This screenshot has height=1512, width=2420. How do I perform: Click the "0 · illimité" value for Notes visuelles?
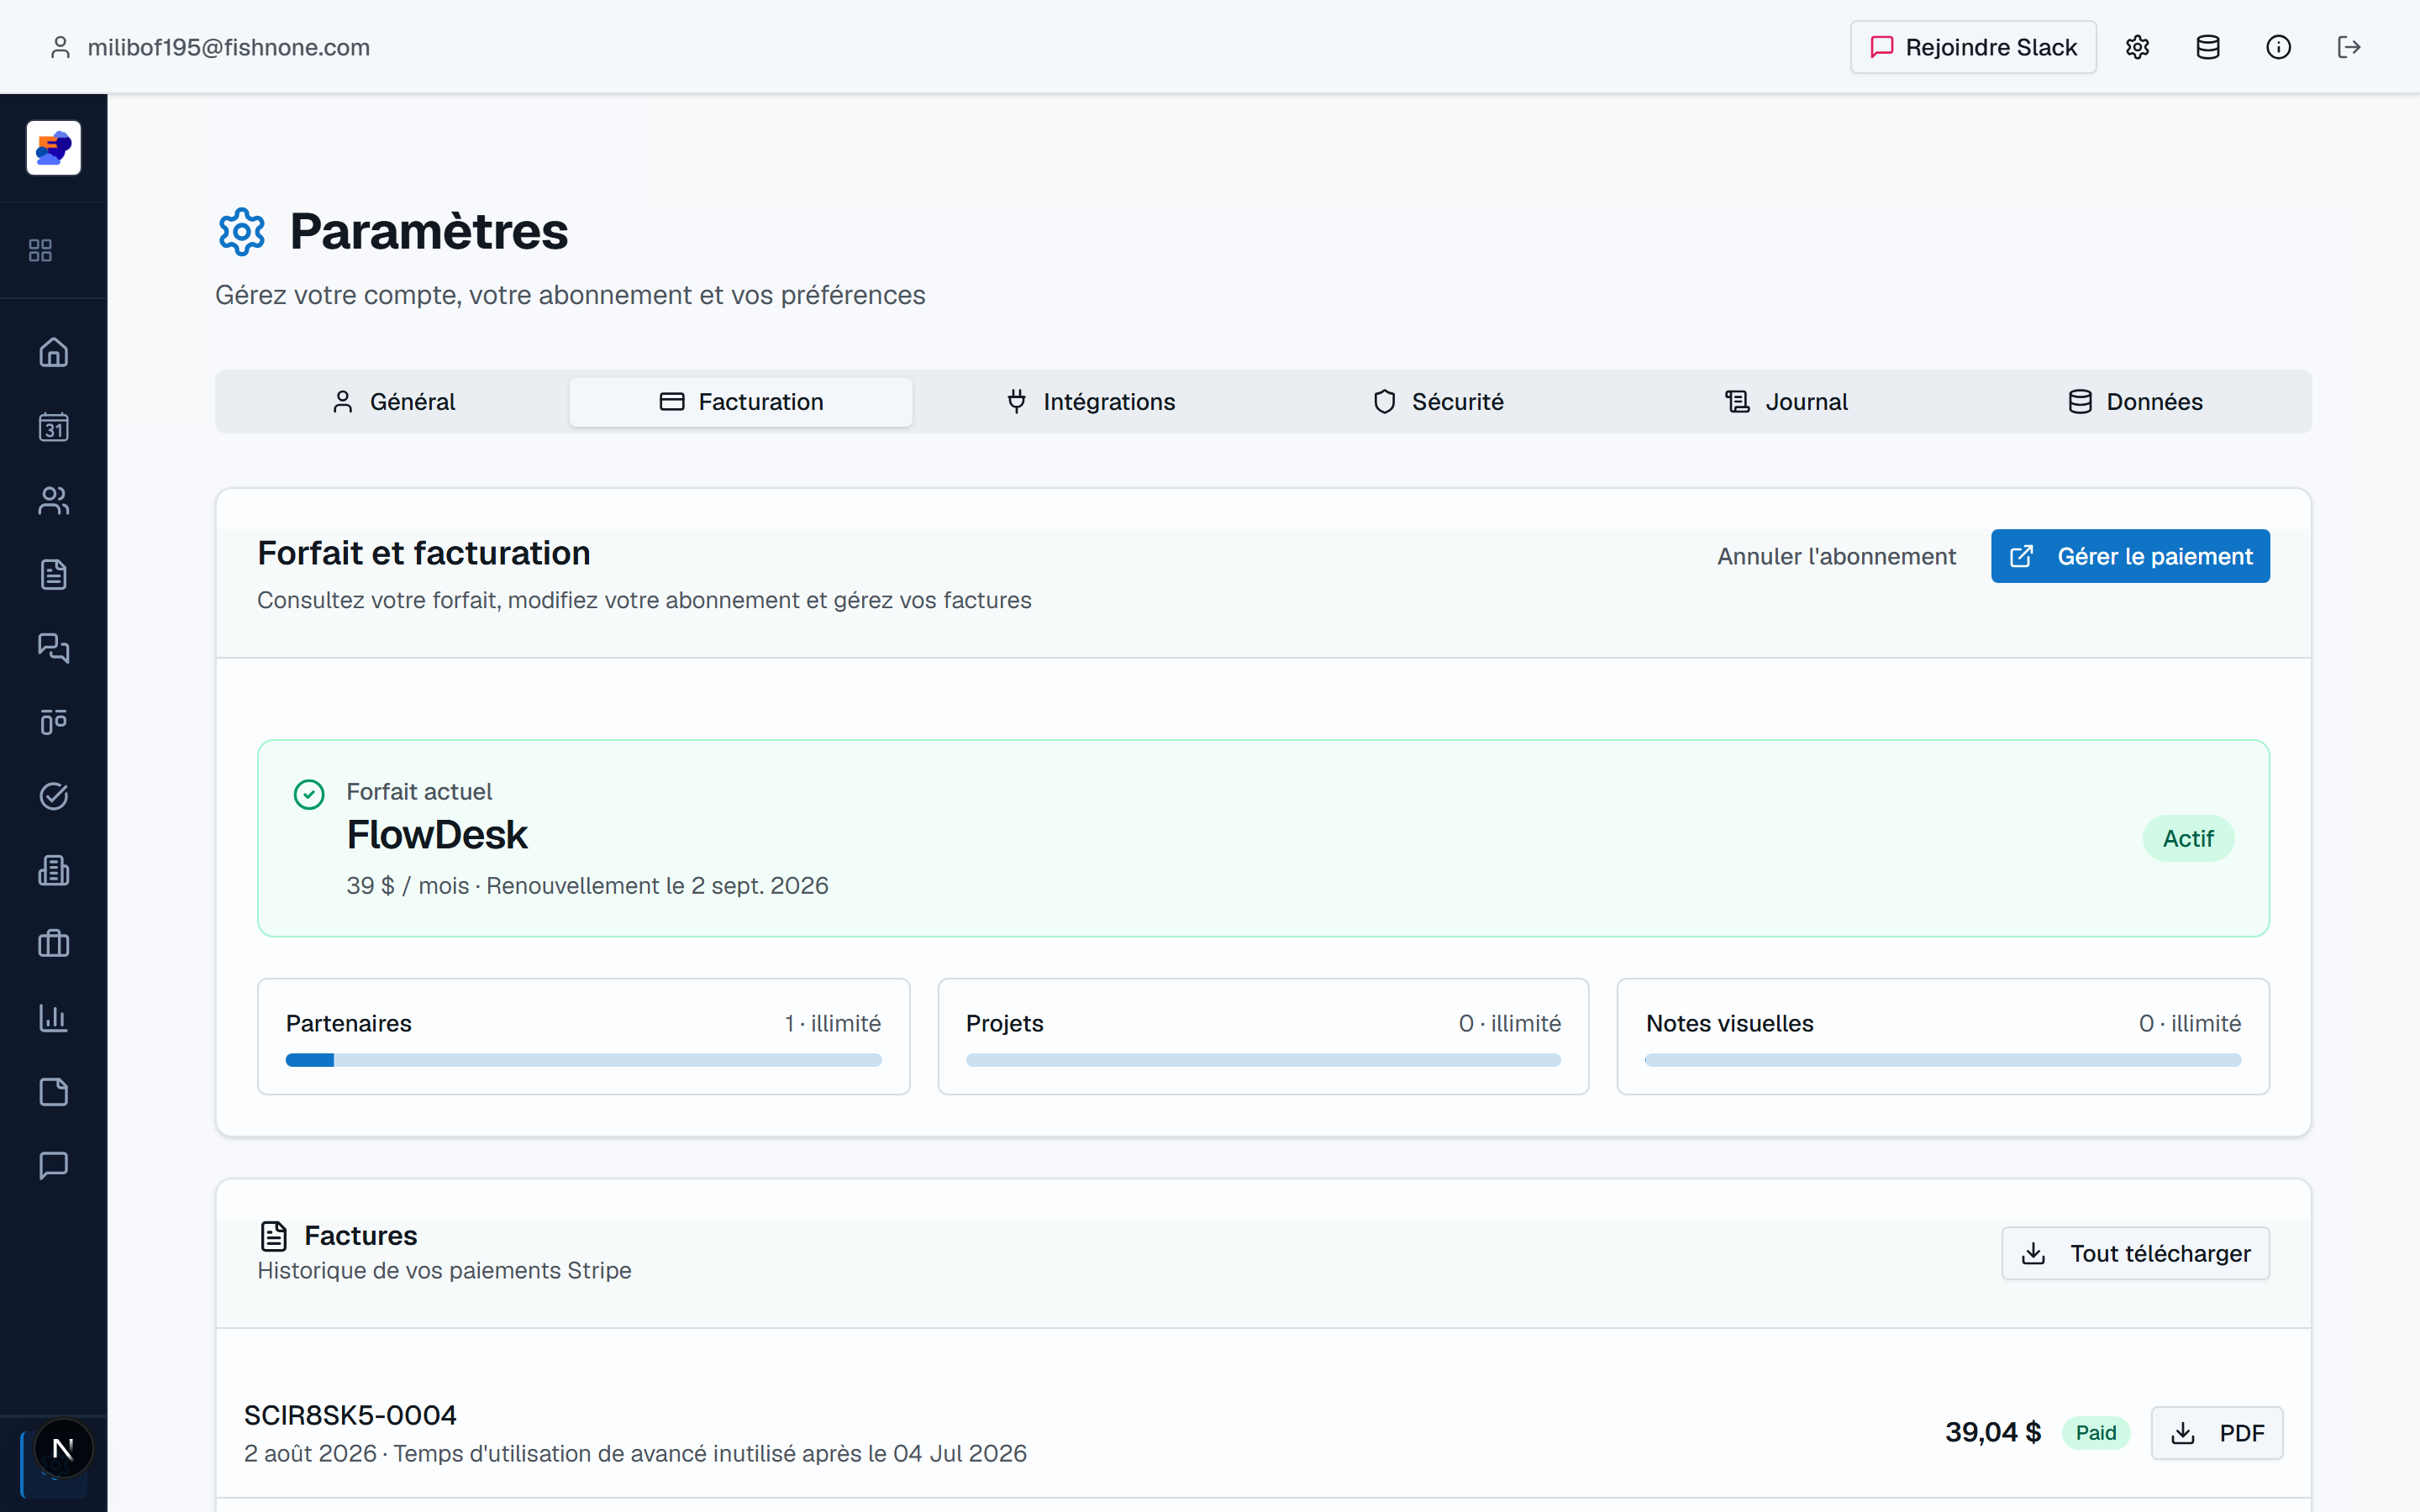[2190, 1024]
